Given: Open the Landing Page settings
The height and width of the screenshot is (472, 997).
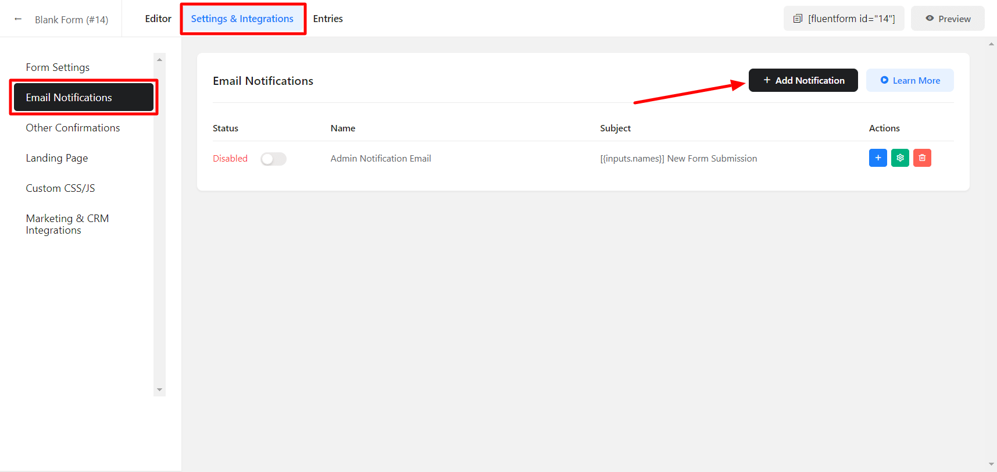Looking at the screenshot, I should 57,158.
